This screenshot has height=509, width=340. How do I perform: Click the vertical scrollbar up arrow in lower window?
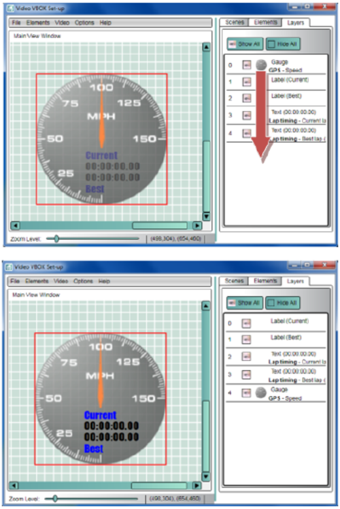(206, 306)
